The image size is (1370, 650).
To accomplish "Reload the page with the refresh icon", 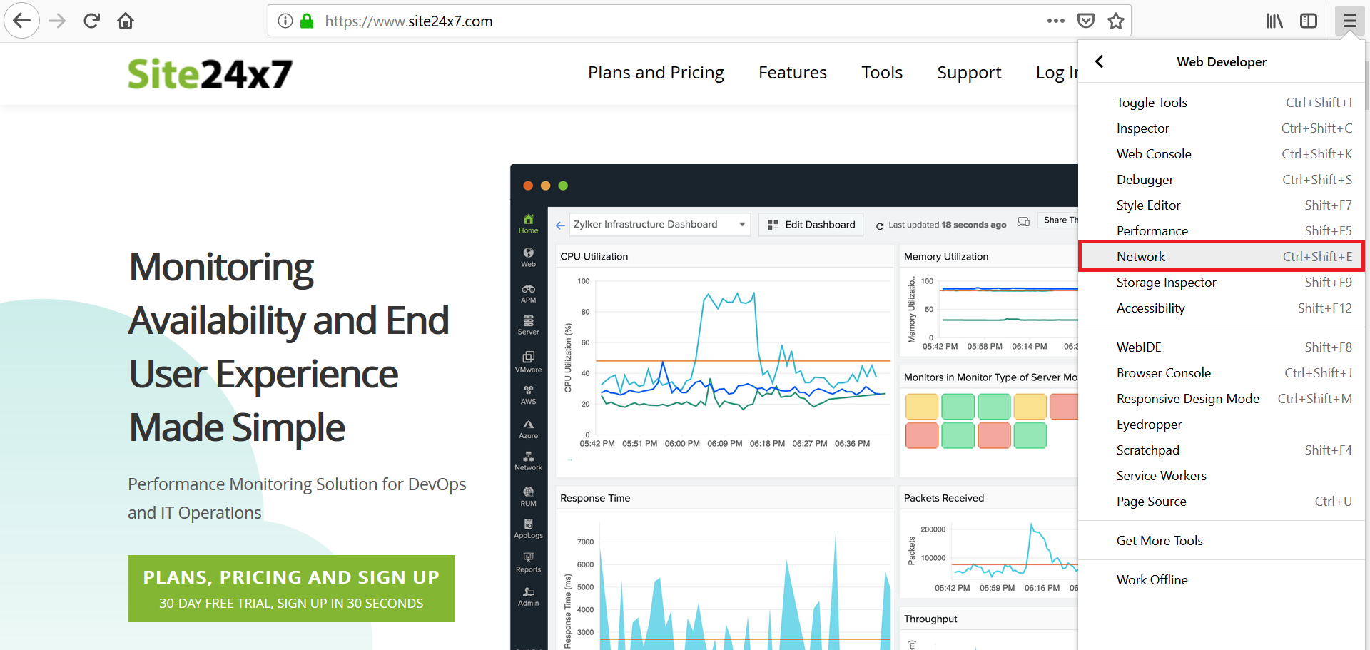I will pyautogui.click(x=91, y=21).
